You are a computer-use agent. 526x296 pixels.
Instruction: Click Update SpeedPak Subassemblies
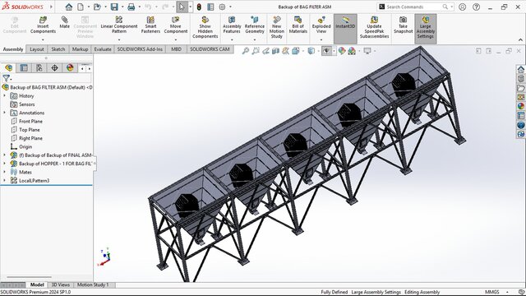375,27
